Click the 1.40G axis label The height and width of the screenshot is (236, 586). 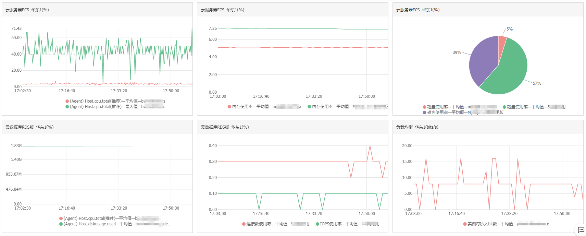pos(16,160)
